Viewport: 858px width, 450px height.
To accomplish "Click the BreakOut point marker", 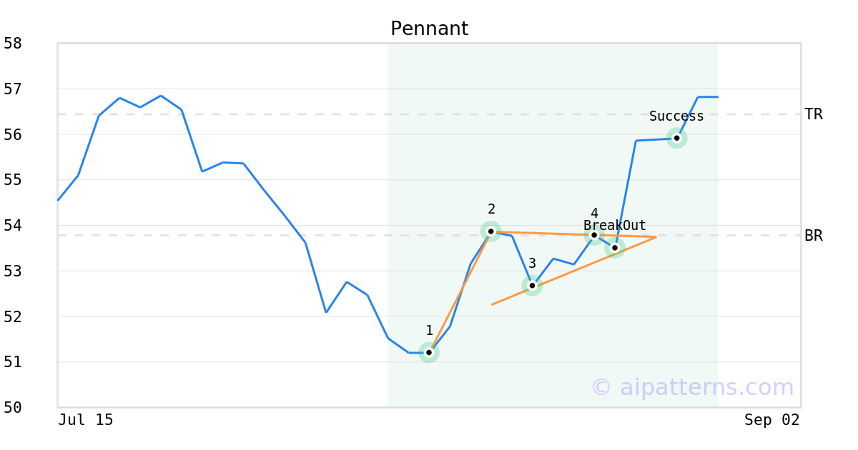I will click(x=615, y=248).
